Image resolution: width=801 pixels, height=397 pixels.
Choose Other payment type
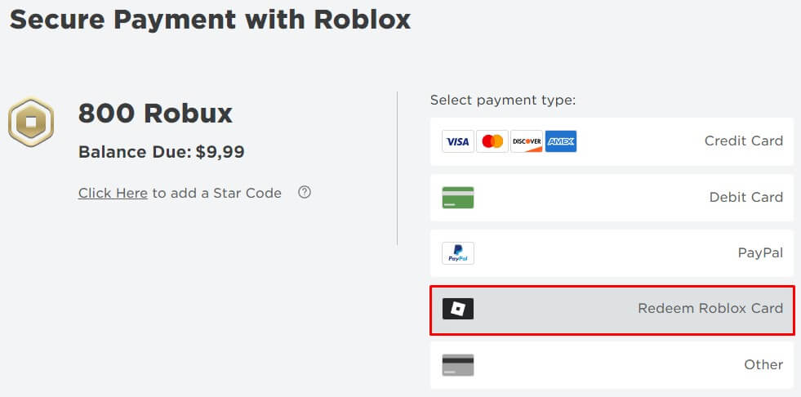(x=763, y=365)
